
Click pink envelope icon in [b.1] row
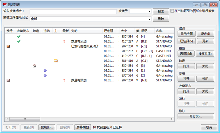coord(8,80)
